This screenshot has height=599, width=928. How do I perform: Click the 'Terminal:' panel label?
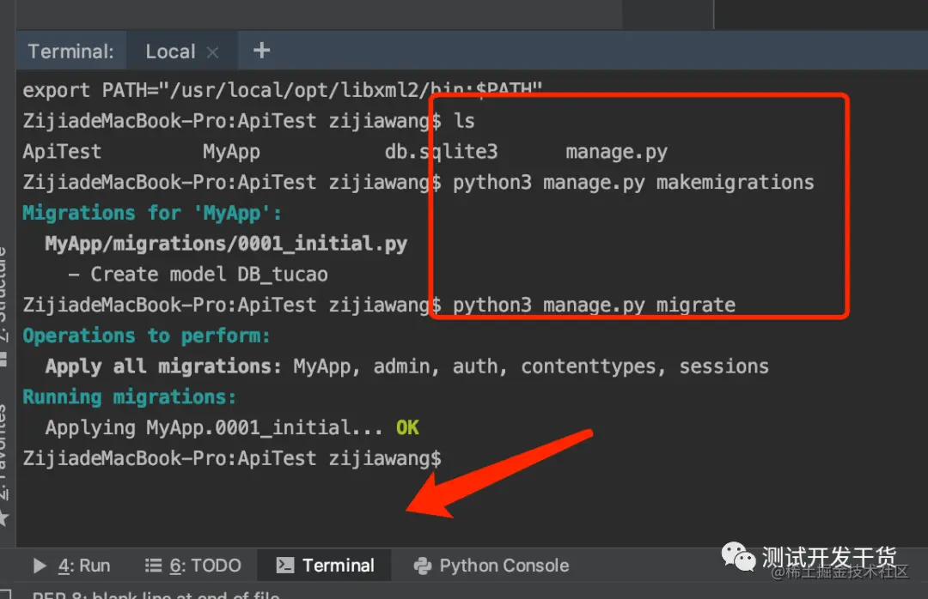click(x=71, y=52)
